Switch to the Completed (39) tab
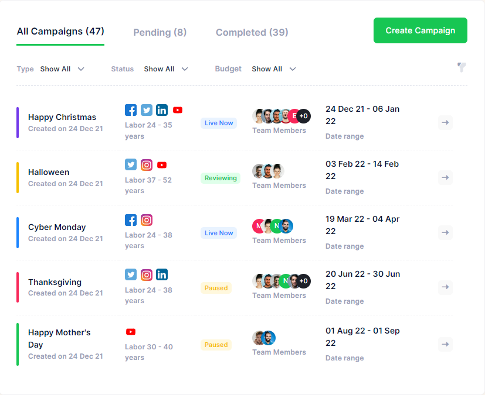 click(x=252, y=32)
